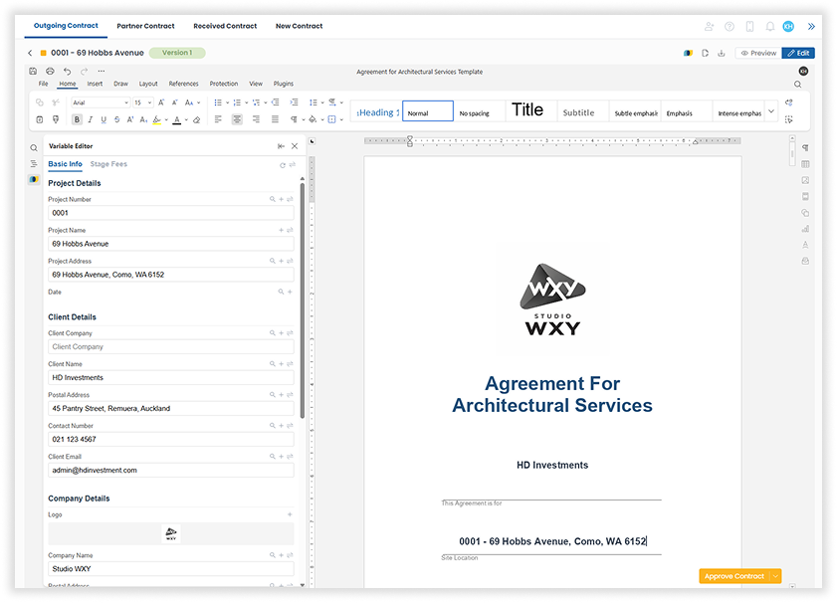Image resolution: width=837 pixels, height=603 pixels.
Task: Open the Layout ribbon tab
Action: (x=148, y=84)
